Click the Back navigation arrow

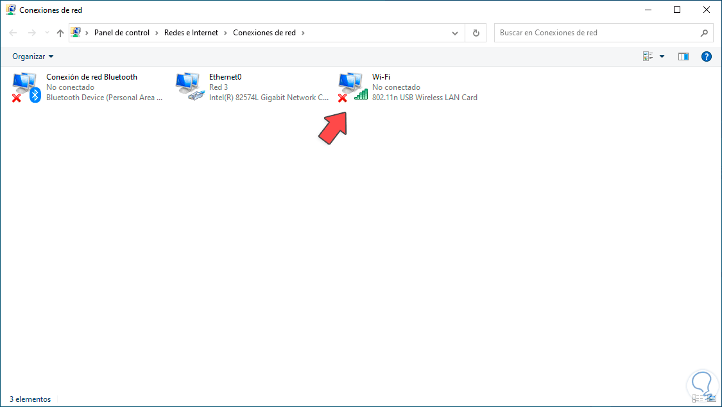(13, 33)
